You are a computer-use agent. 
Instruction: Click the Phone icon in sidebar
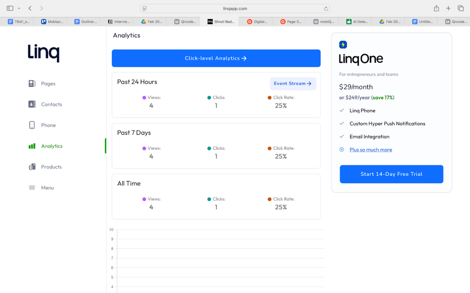point(32,125)
